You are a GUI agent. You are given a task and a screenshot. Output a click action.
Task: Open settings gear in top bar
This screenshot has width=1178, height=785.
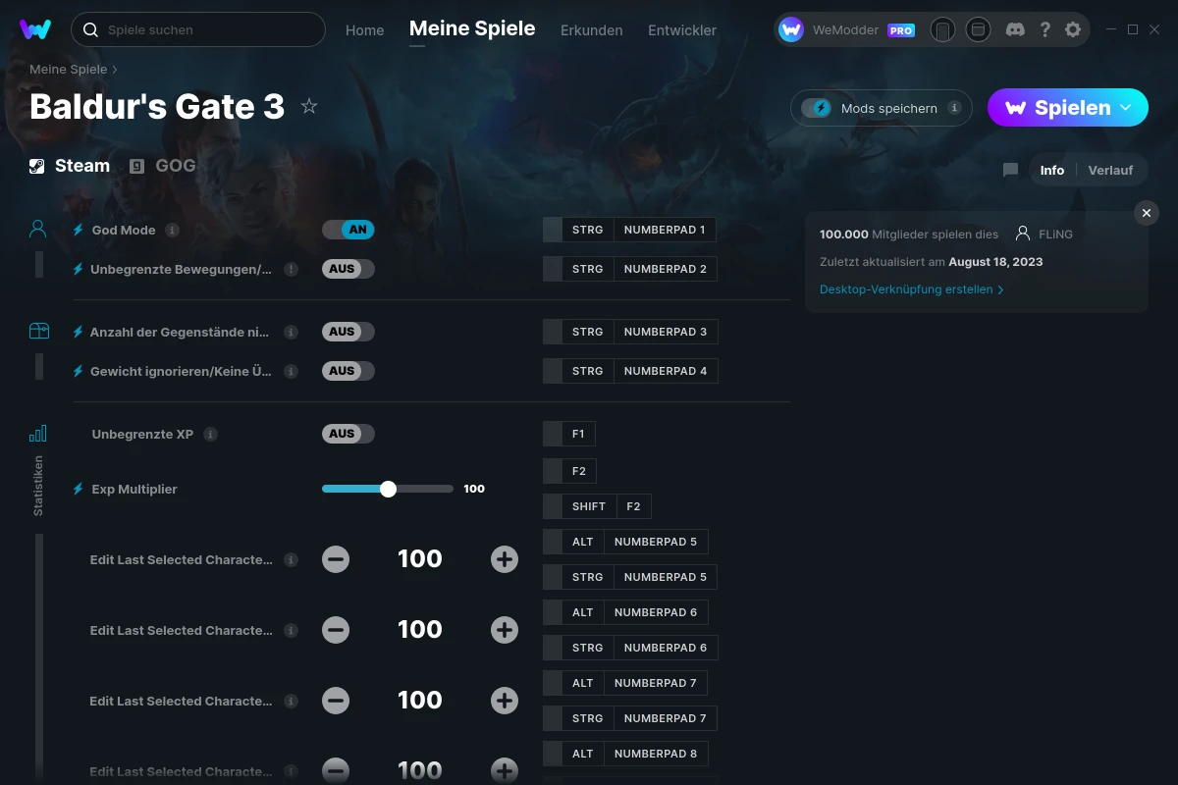pos(1073,29)
